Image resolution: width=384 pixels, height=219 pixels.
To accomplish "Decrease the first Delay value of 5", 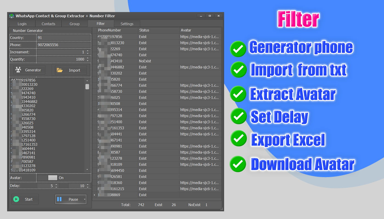I will pyautogui.click(x=56, y=187).
